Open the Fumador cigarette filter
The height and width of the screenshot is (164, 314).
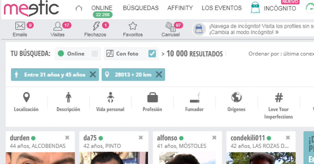(194, 102)
